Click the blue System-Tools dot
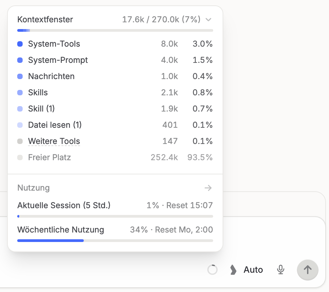Image resolution: width=329 pixels, height=292 pixels. pyautogui.click(x=20, y=44)
